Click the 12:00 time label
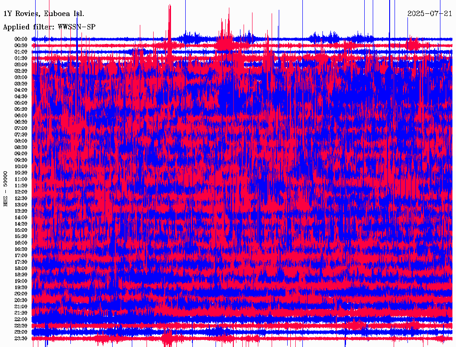 [21, 192]
